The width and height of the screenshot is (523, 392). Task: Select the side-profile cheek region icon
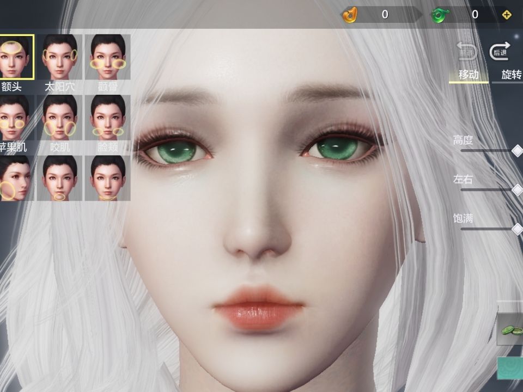pyautogui.click(x=16, y=178)
